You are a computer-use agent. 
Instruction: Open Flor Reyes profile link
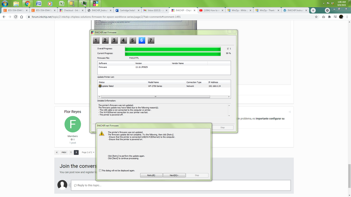[73, 112]
